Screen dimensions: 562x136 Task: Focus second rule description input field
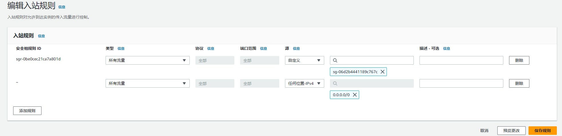[461, 83]
